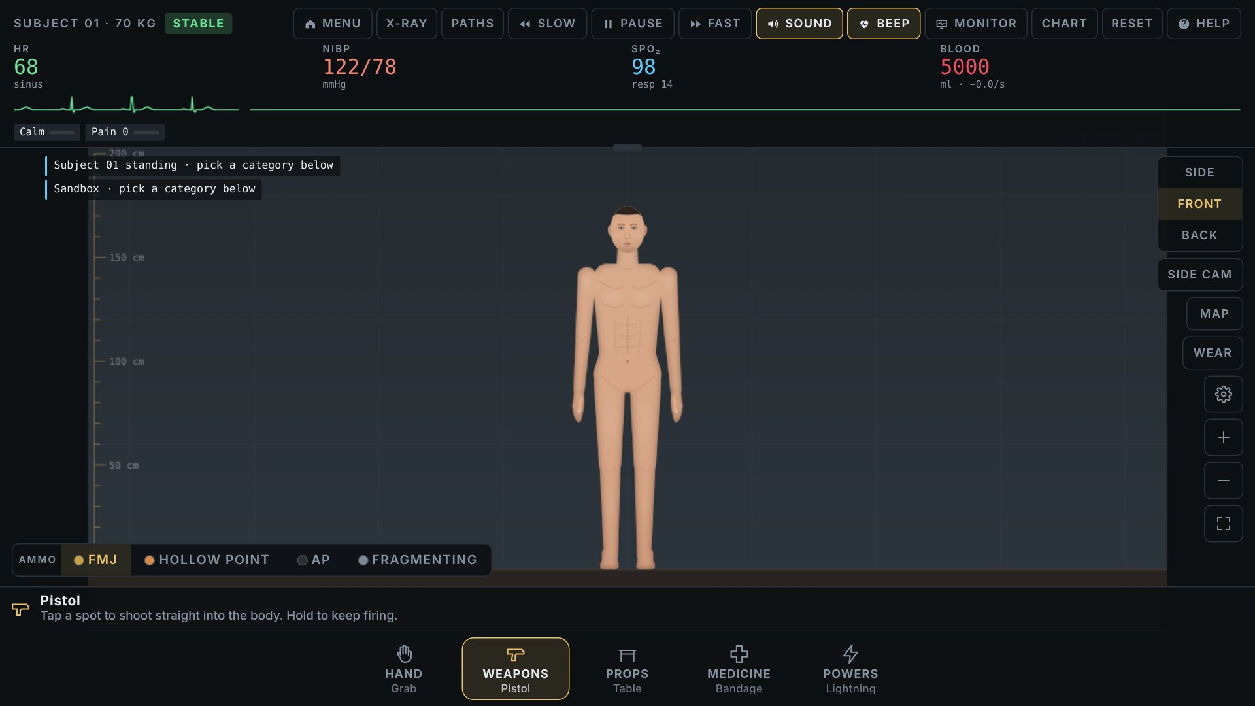The width and height of the screenshot is (1255, 706).
Task: Choose Fragmenting ammo type
Action: point(418,560)
